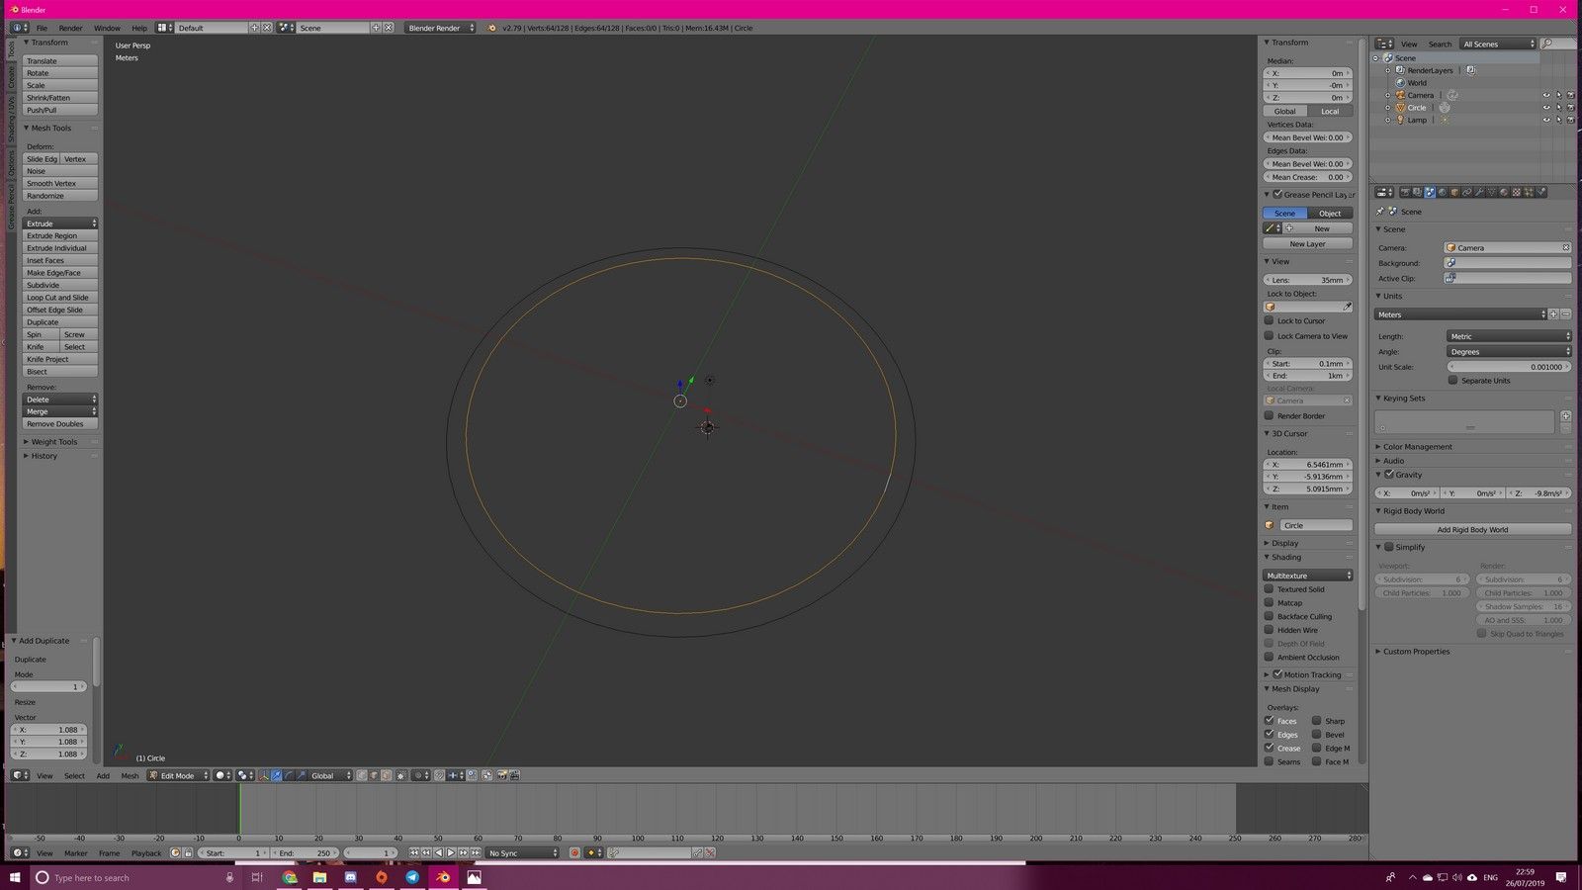This screenshot has width=1582, height=890.
Task: Toggle the 3D manipulator widget icon
Action: click(x=263, y=775)
